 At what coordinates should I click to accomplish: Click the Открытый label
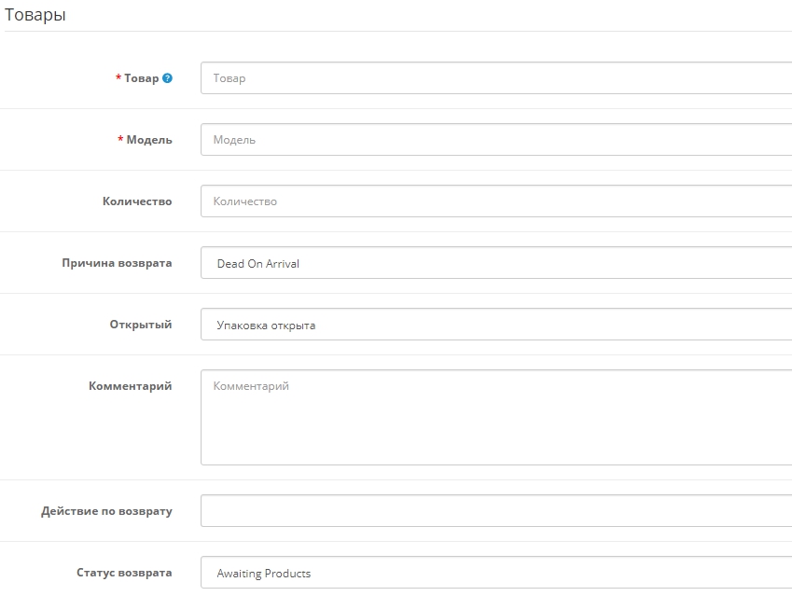coord(141,325)
